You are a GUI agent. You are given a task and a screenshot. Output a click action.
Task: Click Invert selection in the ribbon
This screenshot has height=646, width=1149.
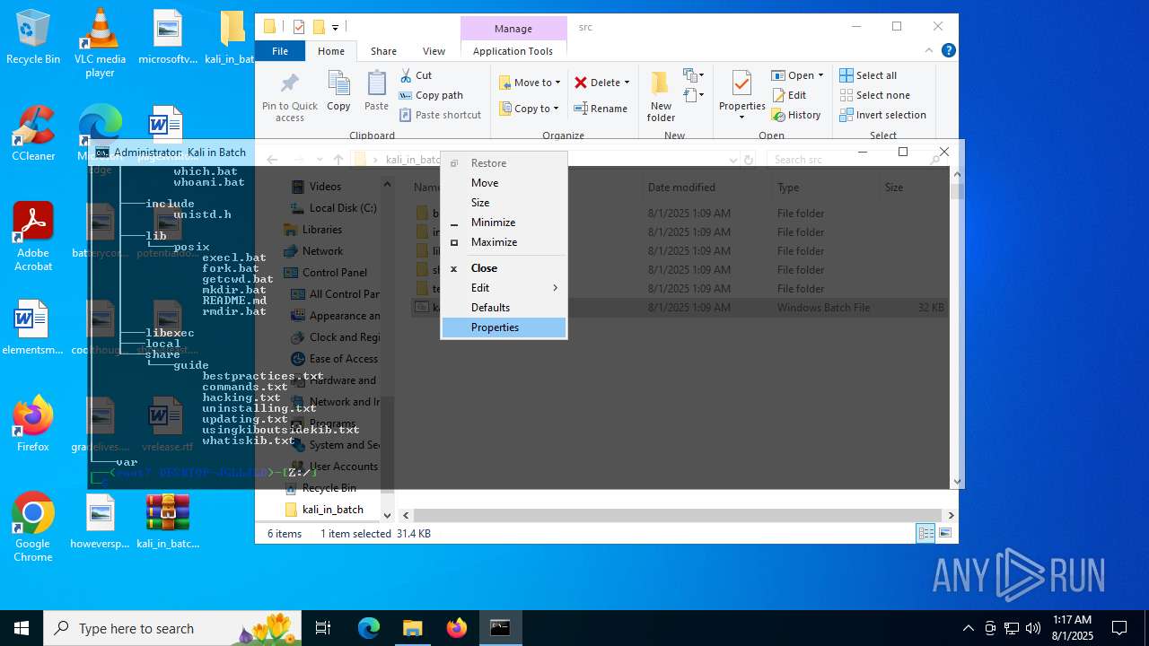tap(883, 115)
